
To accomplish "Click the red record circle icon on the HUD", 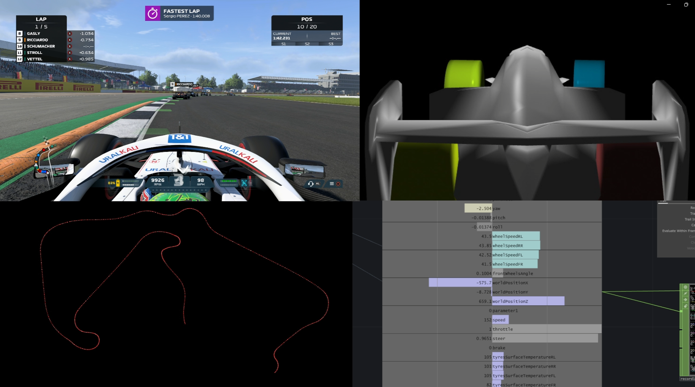I will coord(338,184).
